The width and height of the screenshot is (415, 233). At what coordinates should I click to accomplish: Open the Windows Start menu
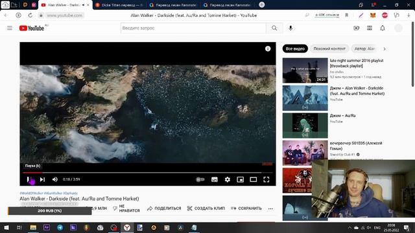pyautogui.click(x=6, y=227)
